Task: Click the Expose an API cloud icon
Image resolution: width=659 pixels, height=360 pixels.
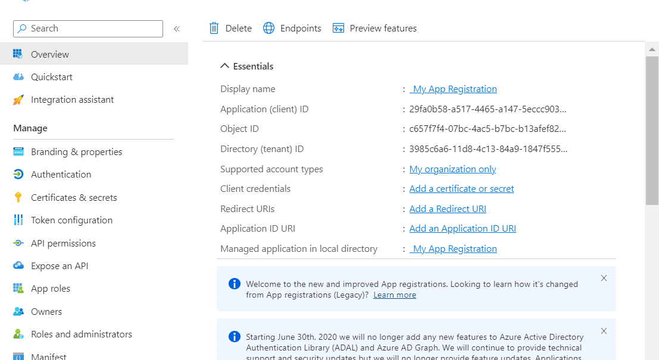Action: coord(18,266)
